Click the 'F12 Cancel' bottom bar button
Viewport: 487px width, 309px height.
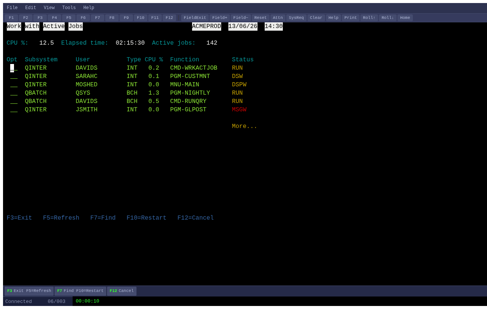coord(122,291)
